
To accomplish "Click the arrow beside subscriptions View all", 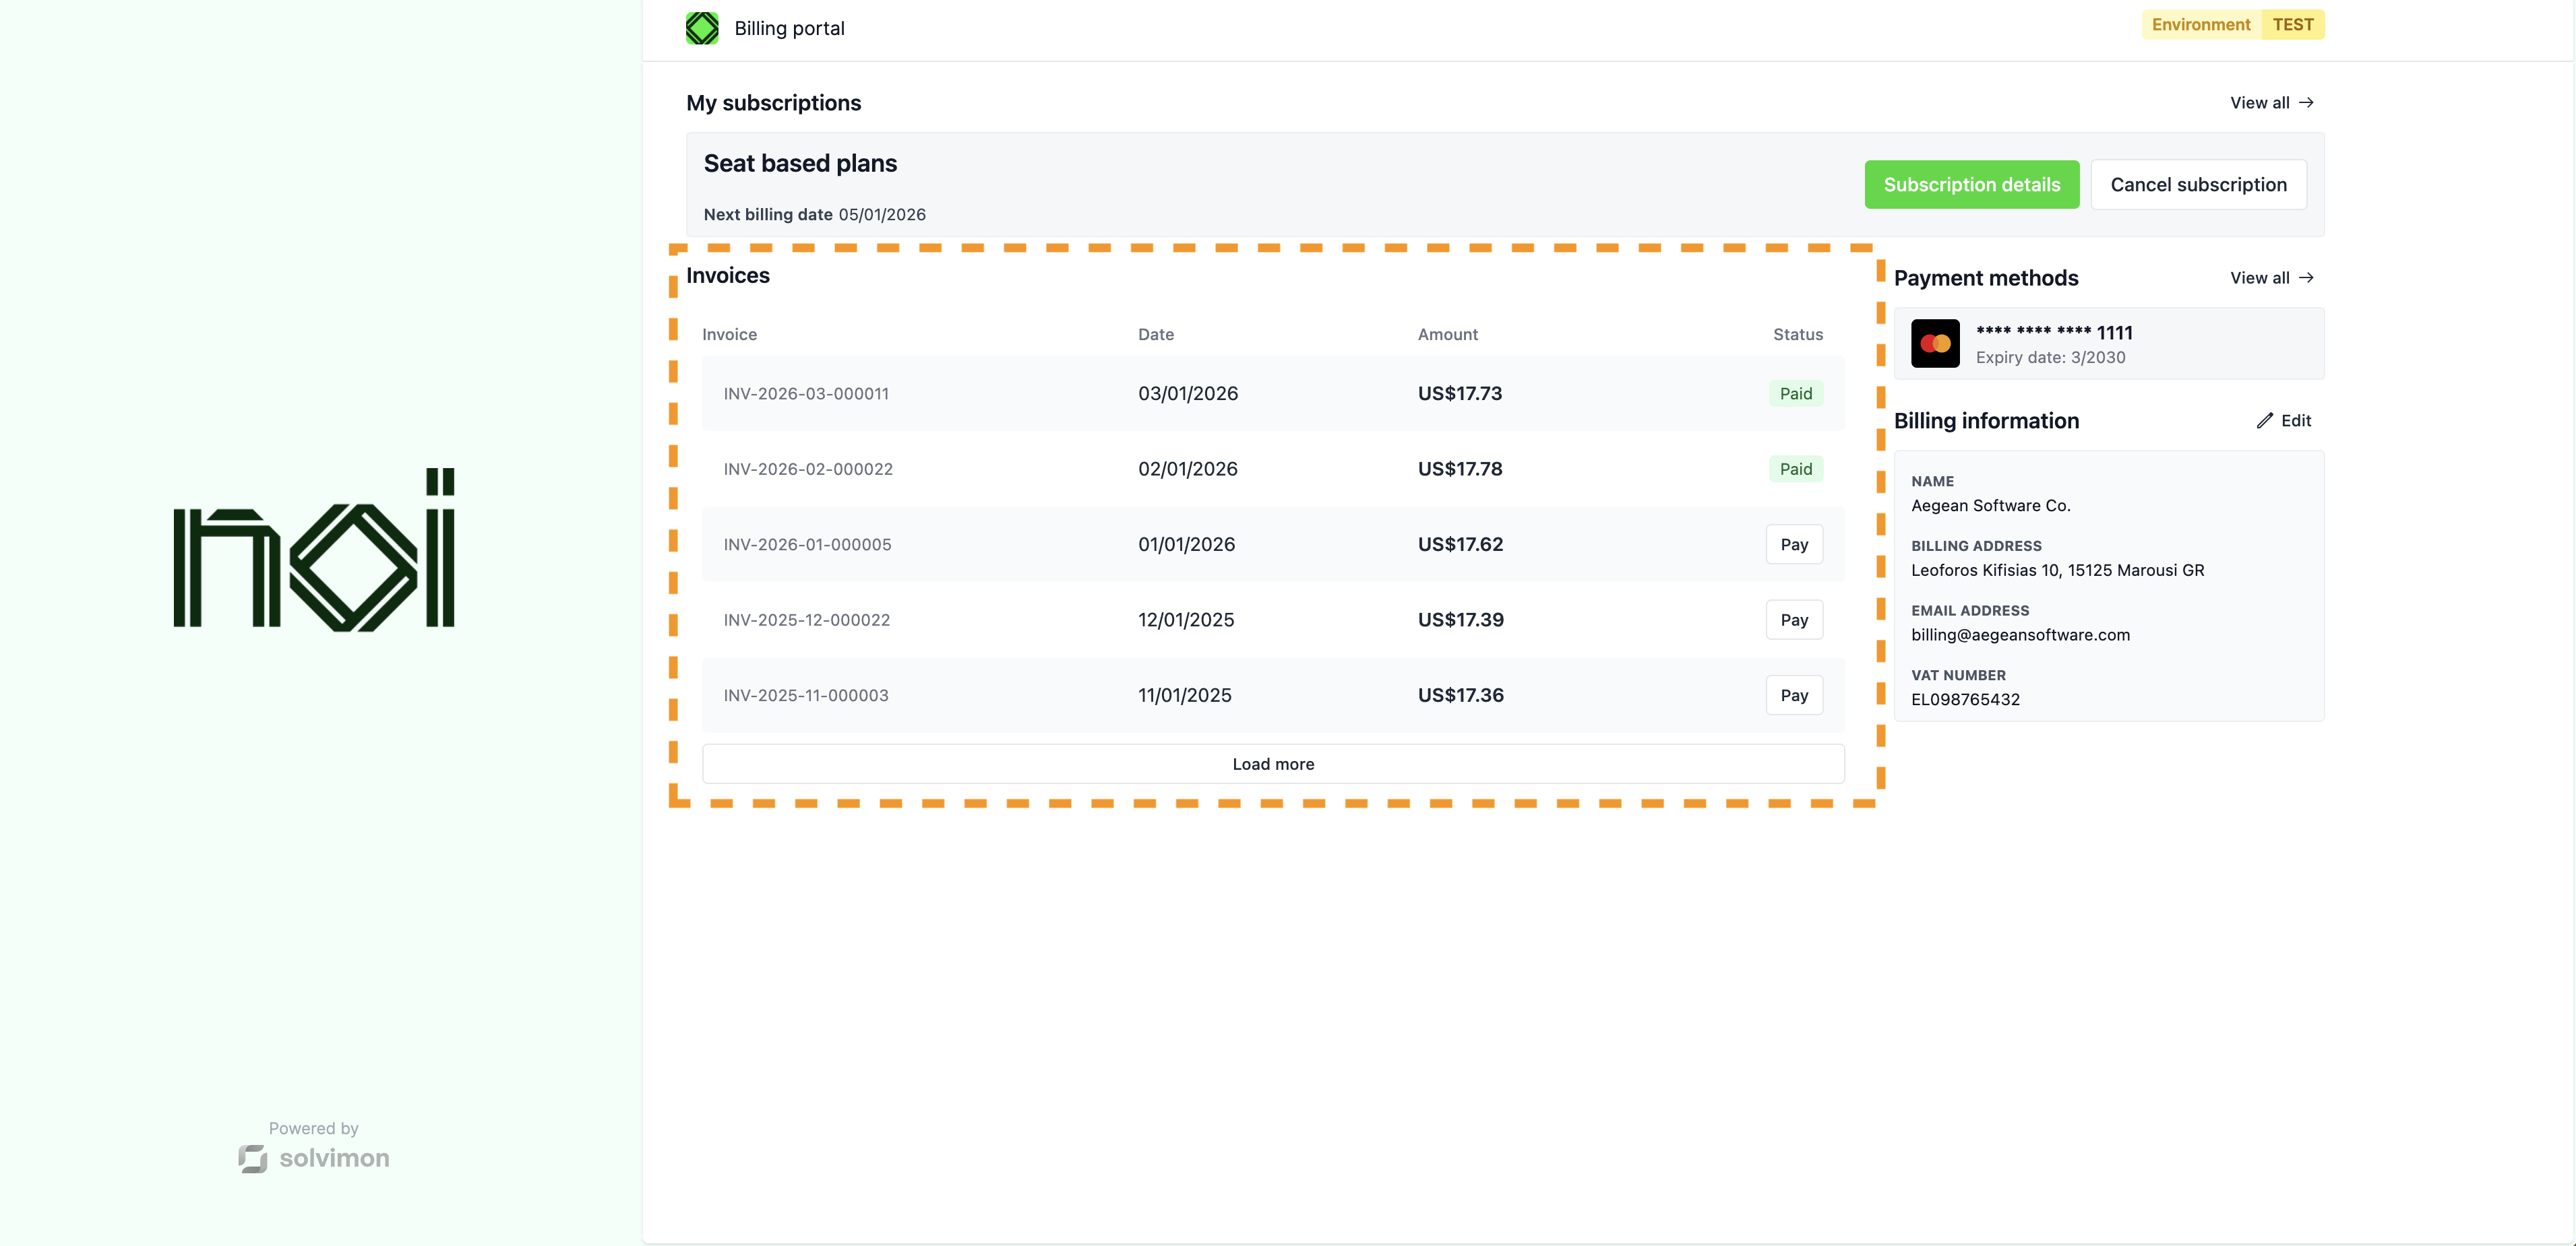I will 2306,103.
